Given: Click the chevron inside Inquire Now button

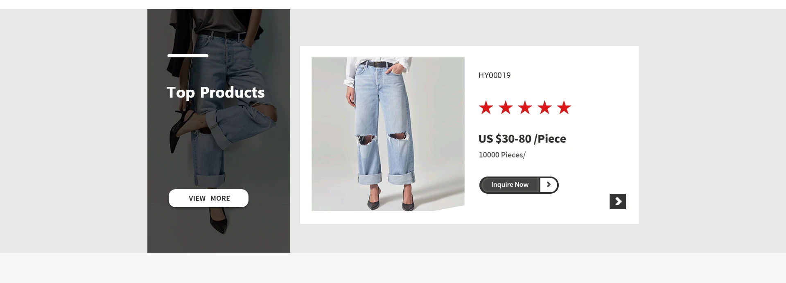Looking at the screenshot, I should point(549,185).
